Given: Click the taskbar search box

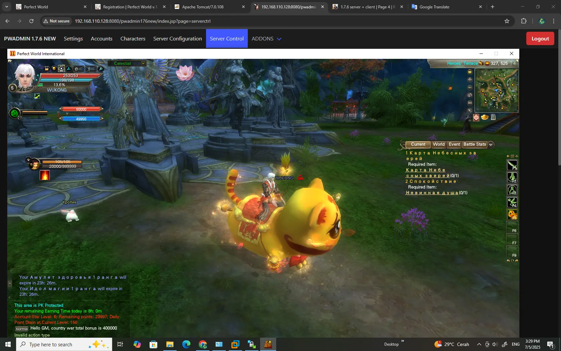Looking at the screenshot, I should (64, 344).
